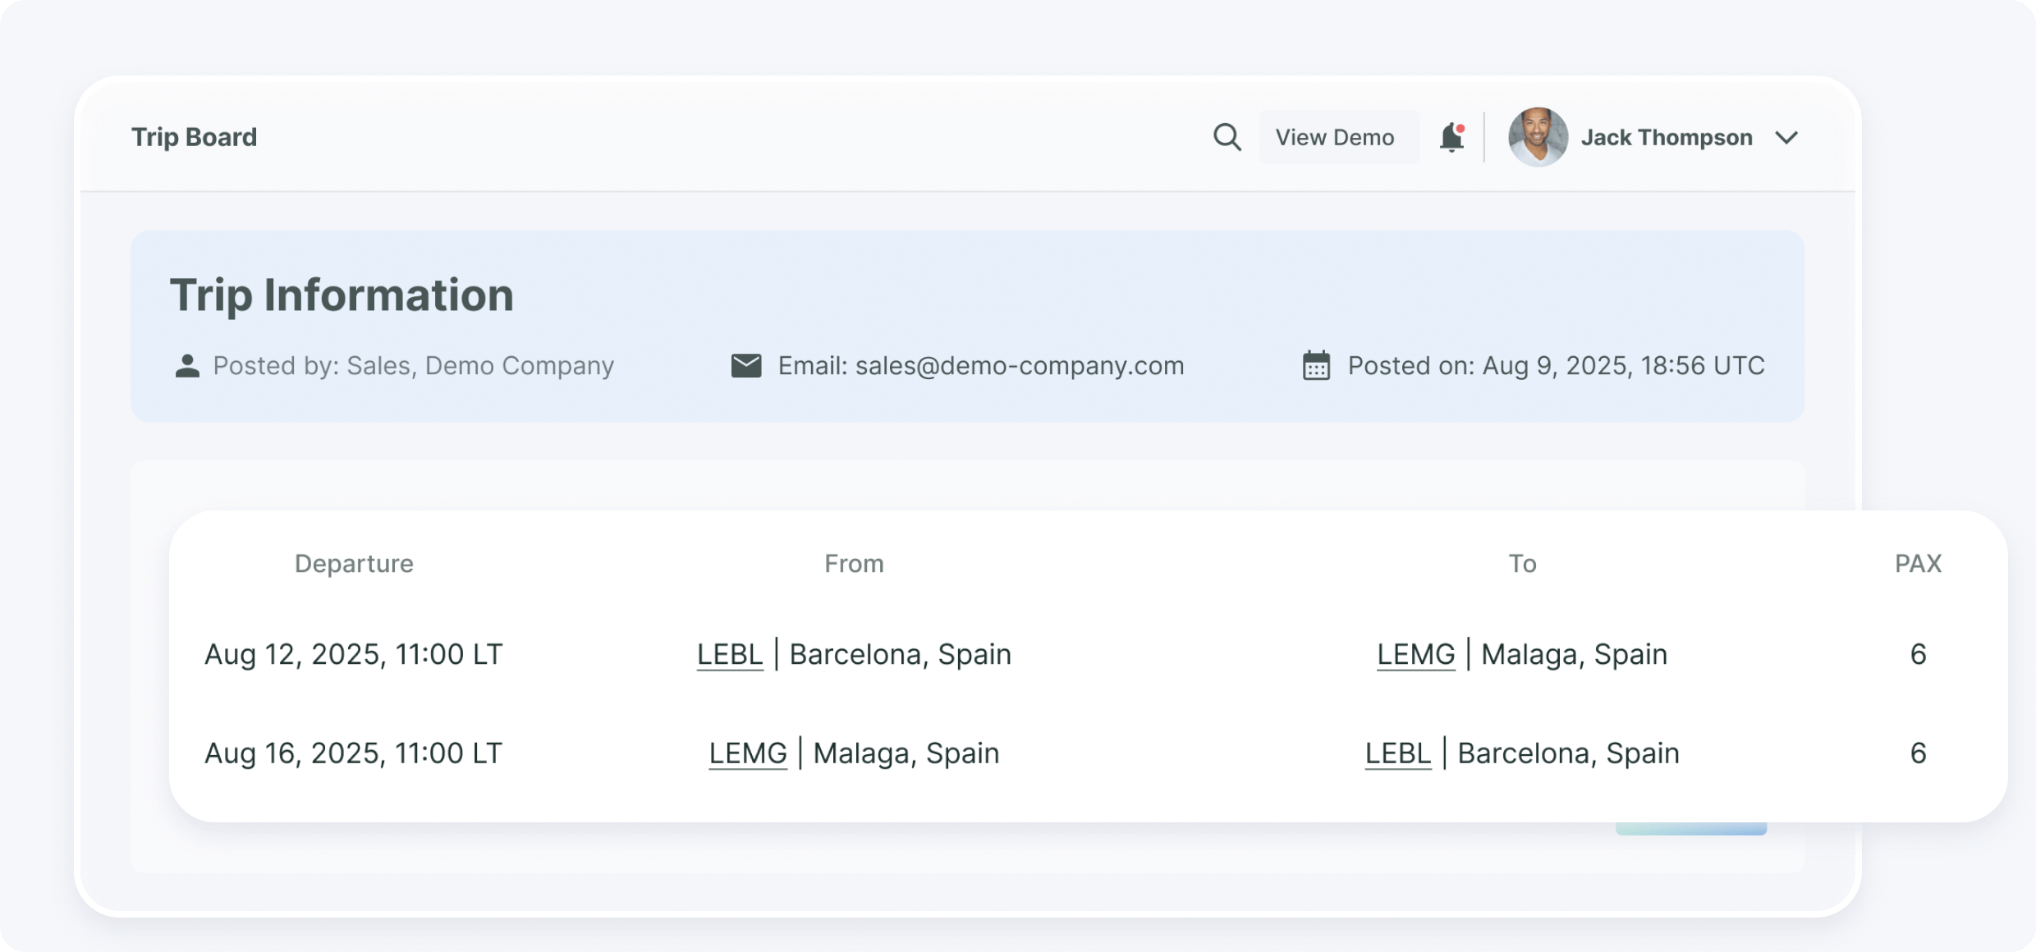Click the View Demo button
This screenshot has height=952, width=2036.
click(x=1336, y=137)
